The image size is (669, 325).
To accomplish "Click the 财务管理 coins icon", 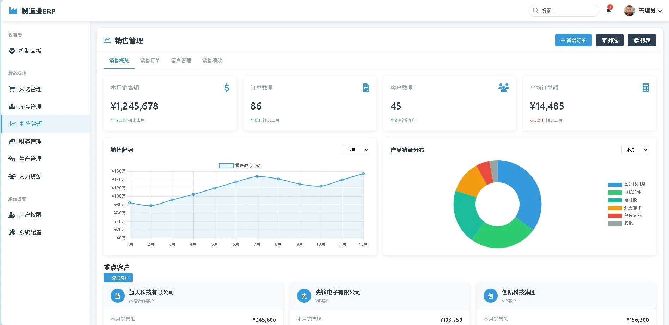I will pos(12,142).
